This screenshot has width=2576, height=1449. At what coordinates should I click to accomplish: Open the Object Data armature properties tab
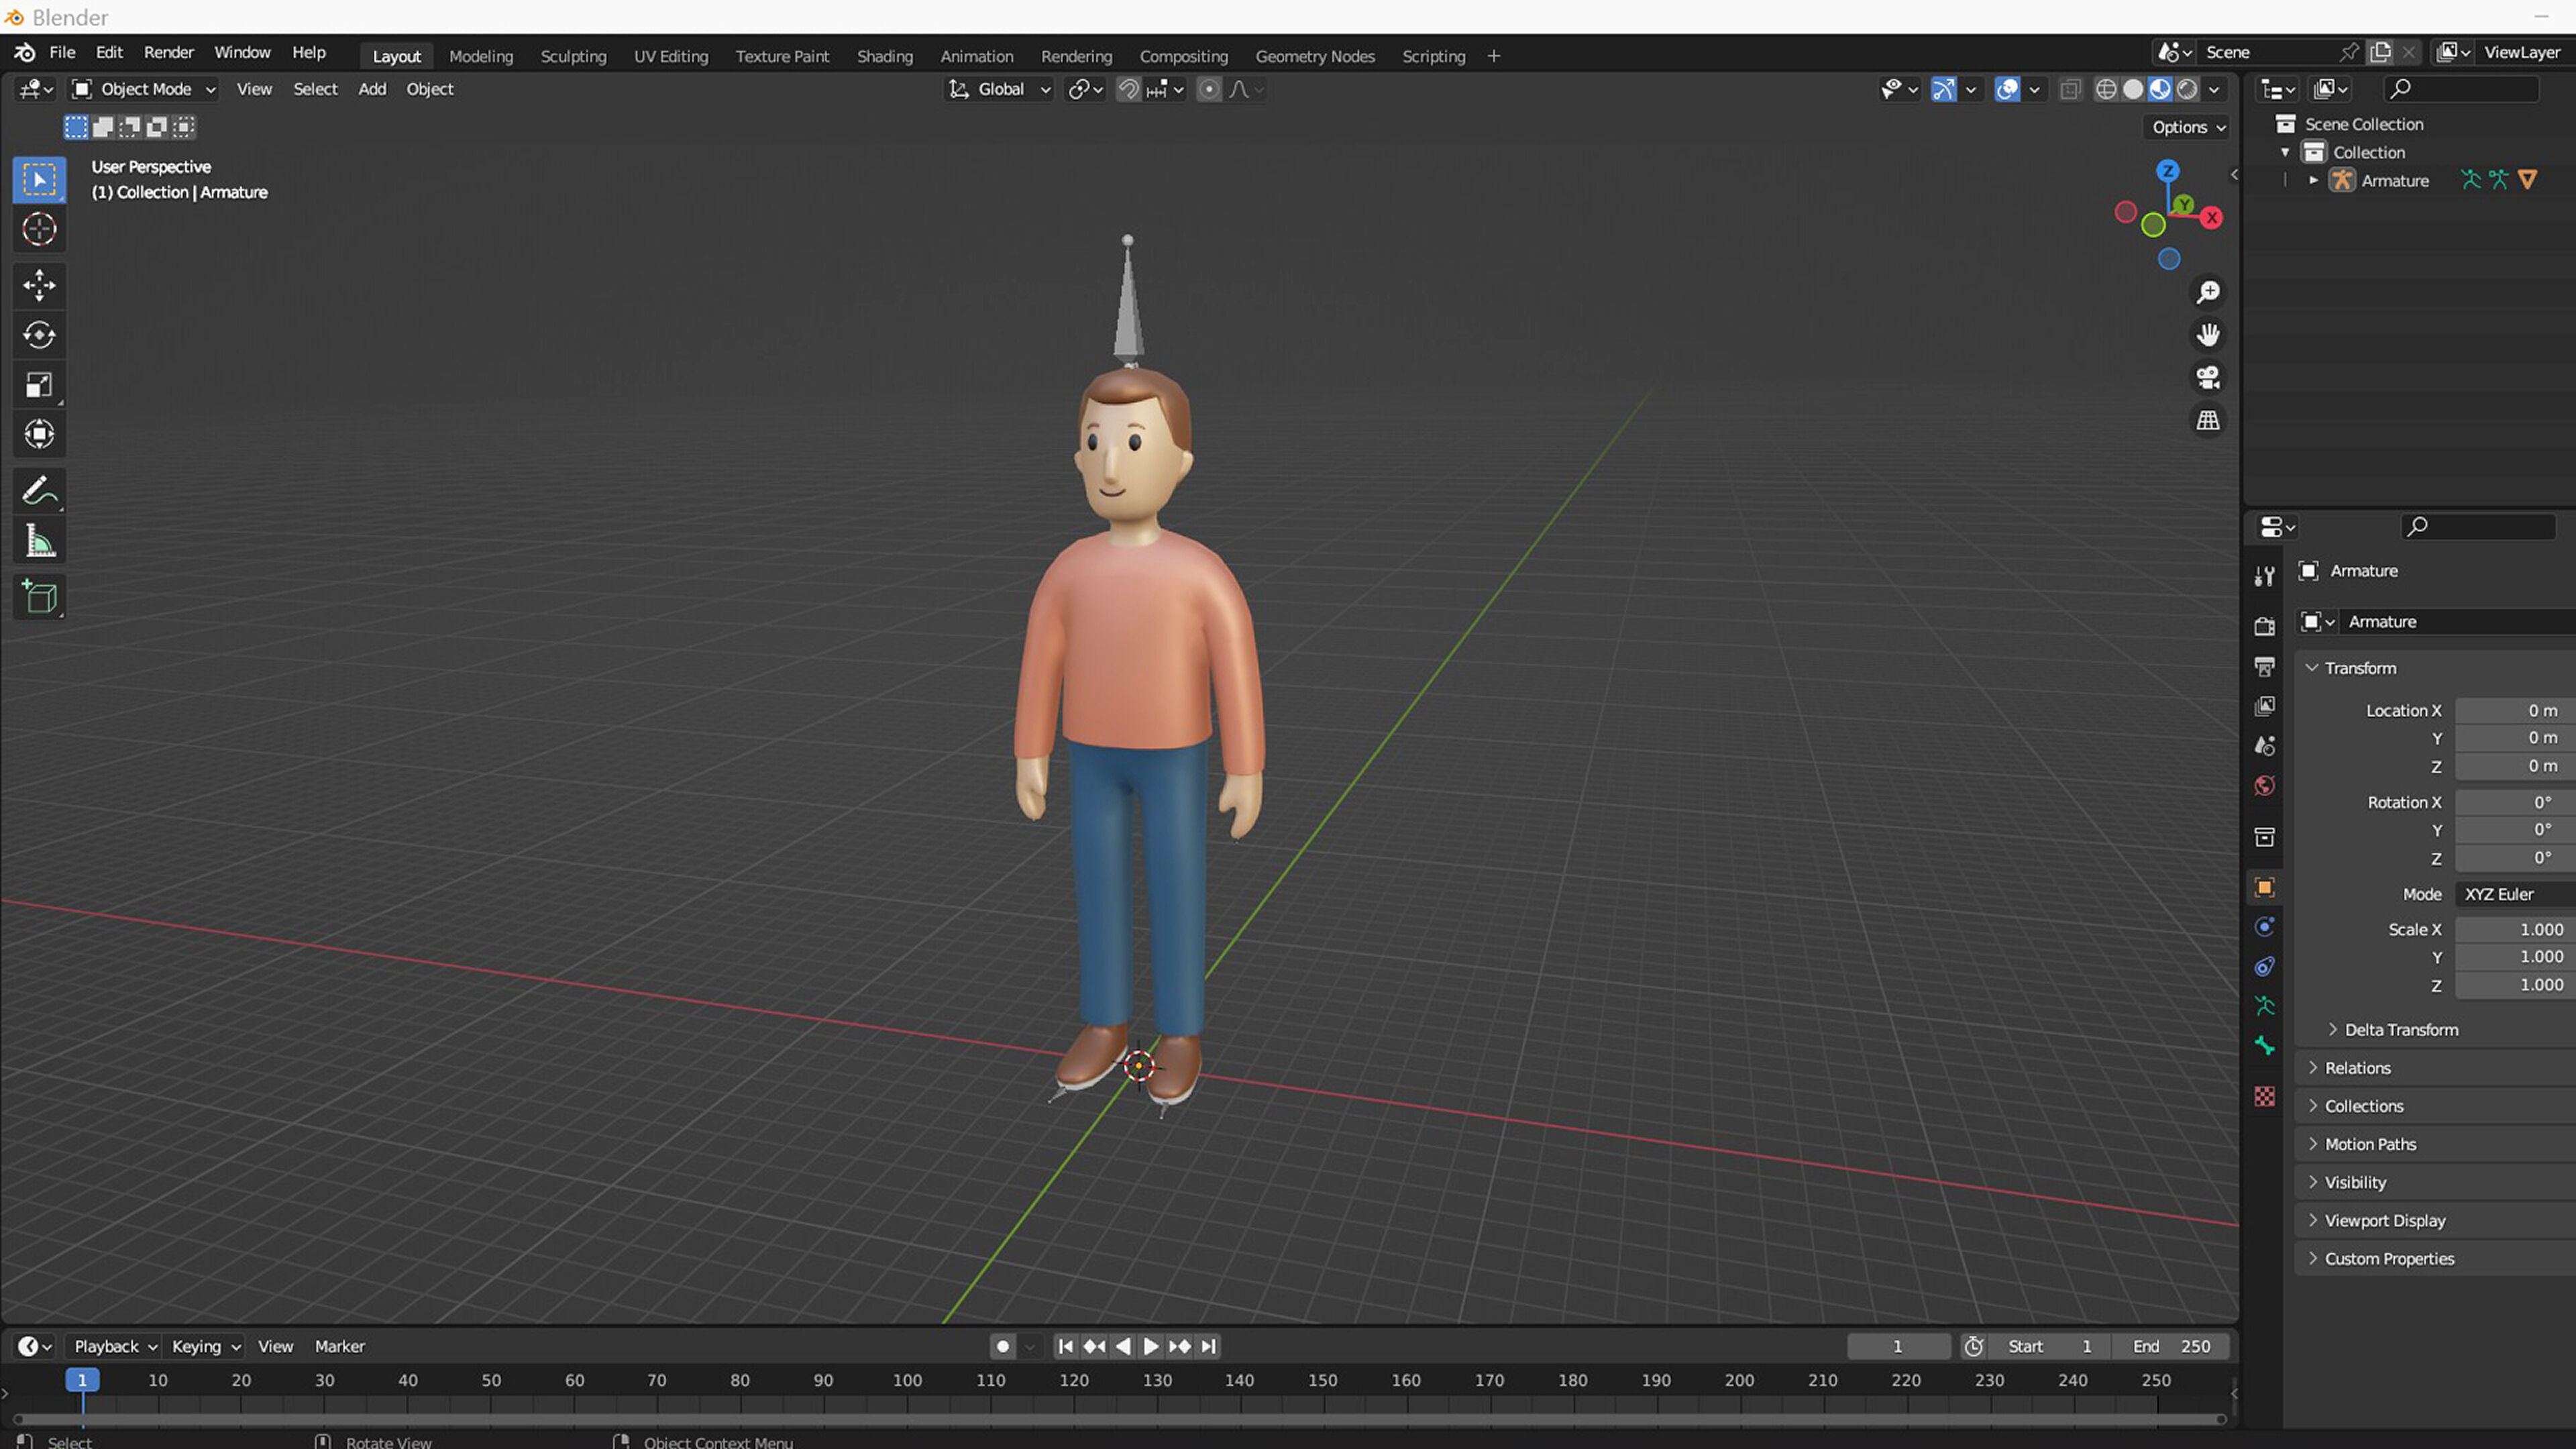[x=2265, y=1007]
